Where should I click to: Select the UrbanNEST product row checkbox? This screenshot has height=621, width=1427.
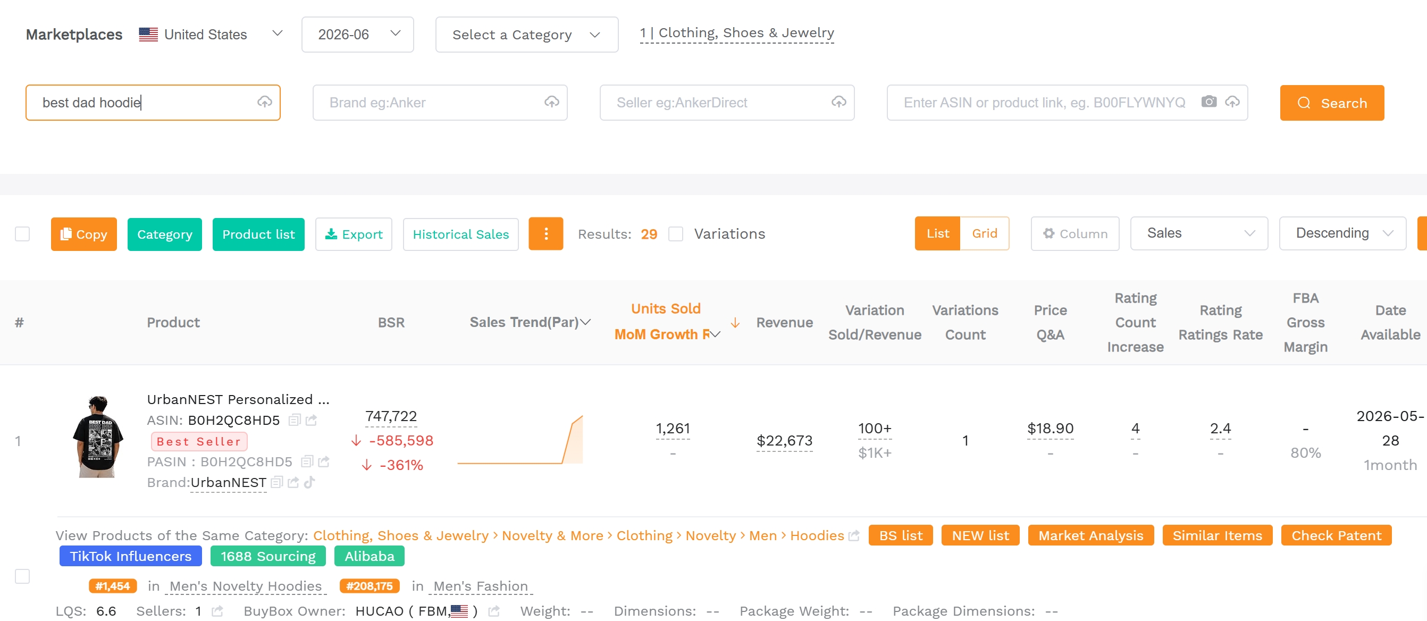tap(22, 576)
